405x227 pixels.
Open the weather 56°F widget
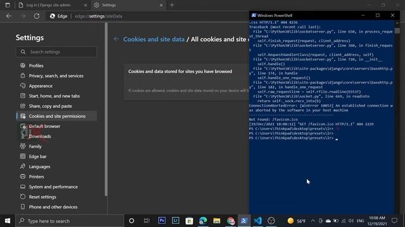(296, 221)
